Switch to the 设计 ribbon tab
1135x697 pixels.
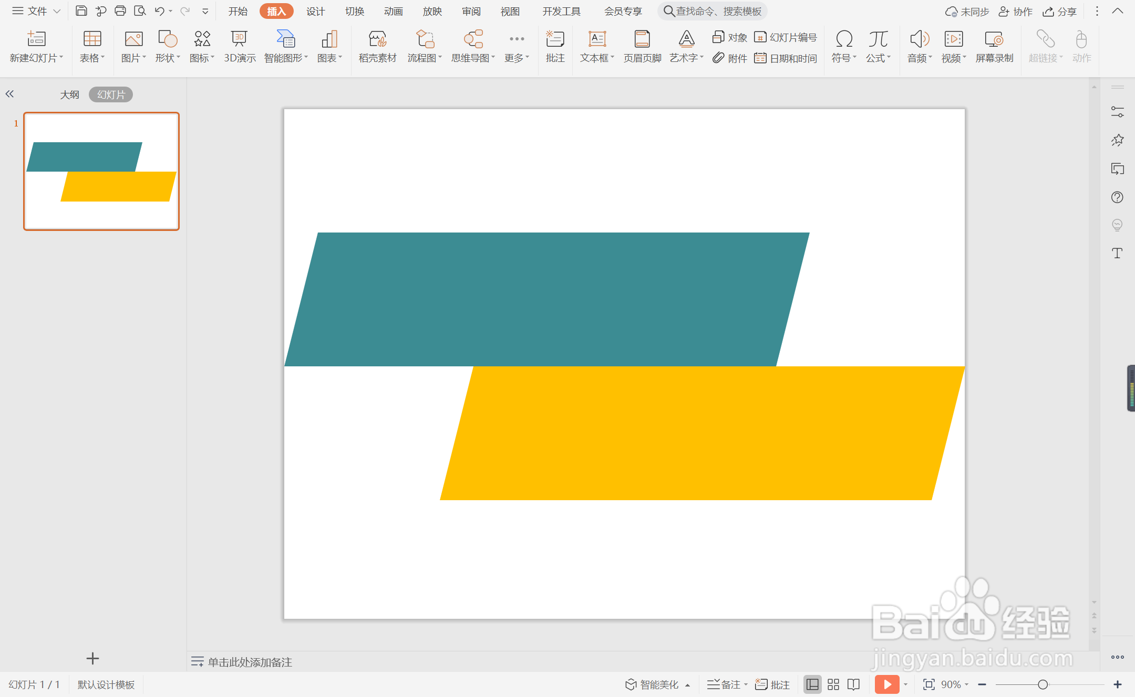pyautogui.click(x=315, y=12)
